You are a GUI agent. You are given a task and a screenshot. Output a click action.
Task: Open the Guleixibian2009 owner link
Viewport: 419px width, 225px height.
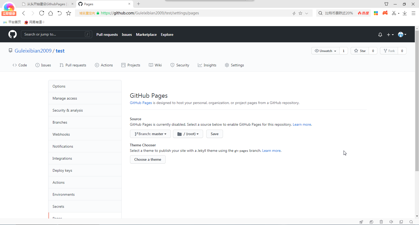coord(33,51)
